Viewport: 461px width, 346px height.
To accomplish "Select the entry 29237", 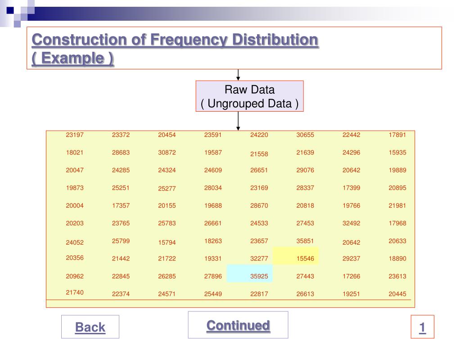I will click(x=351, y=259).
